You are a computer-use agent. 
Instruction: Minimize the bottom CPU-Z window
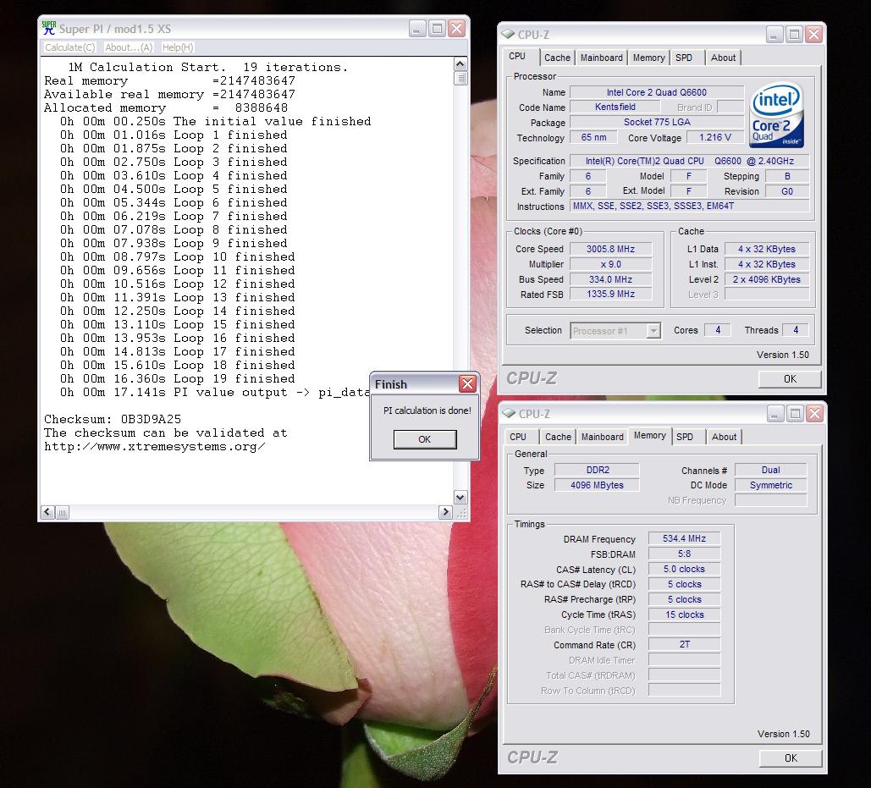tap(775, 414)
